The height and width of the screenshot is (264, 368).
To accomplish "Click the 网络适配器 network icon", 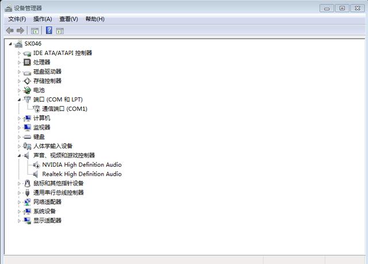I will (27, 202).
